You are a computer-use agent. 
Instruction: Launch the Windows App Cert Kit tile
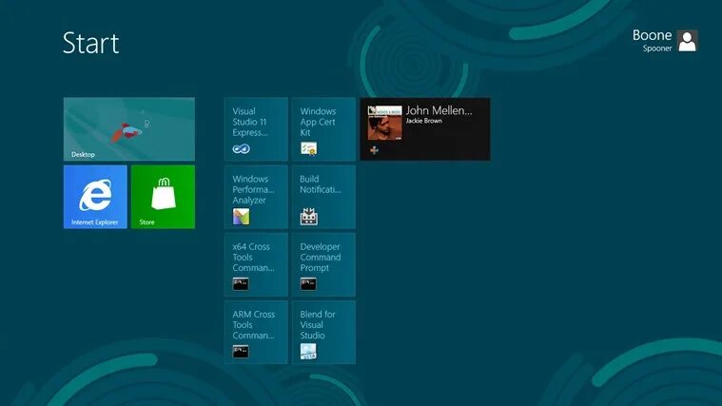323,129
